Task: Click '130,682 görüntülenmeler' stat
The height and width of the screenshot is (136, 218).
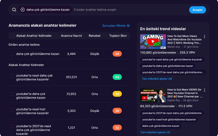Action: (x=158, y=52)
